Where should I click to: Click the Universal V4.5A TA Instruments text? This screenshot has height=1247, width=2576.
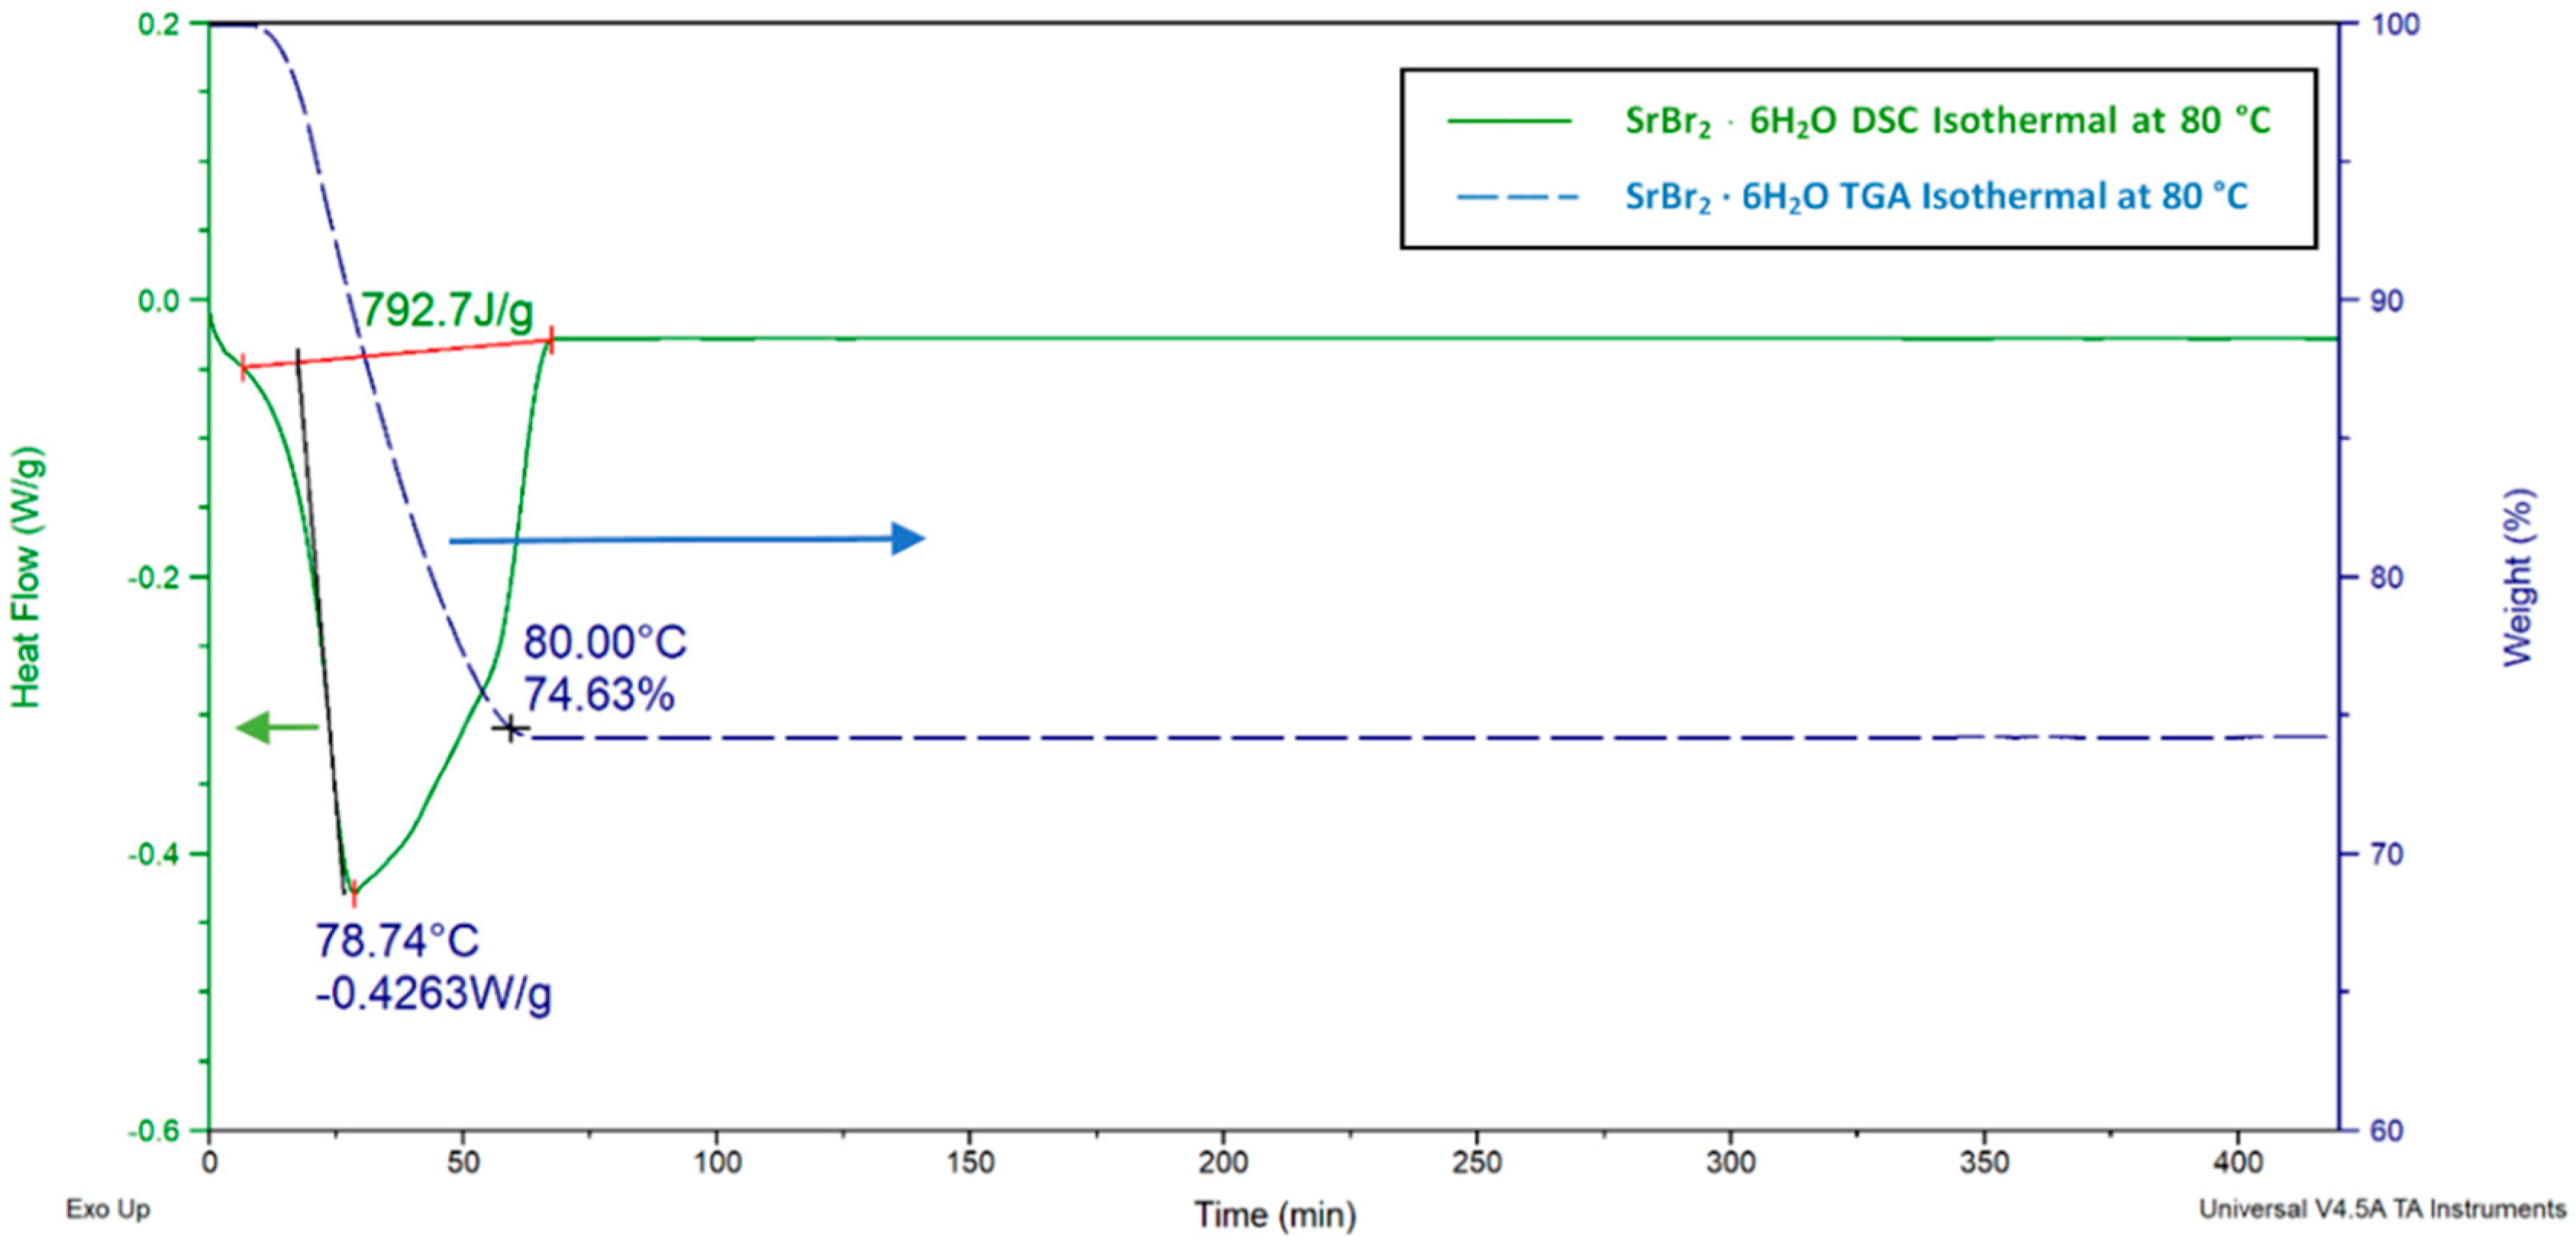click(x=2382, y=1209)
